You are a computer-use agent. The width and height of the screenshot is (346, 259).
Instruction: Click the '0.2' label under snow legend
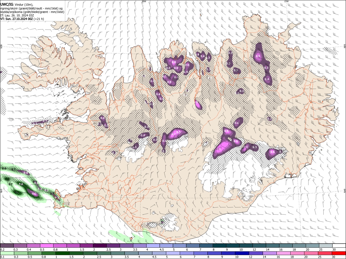2,250
